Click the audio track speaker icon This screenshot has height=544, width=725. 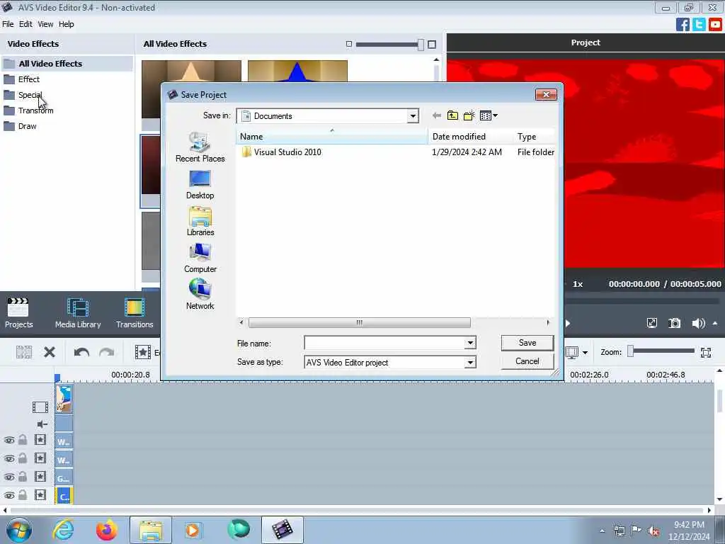(42, 424)
